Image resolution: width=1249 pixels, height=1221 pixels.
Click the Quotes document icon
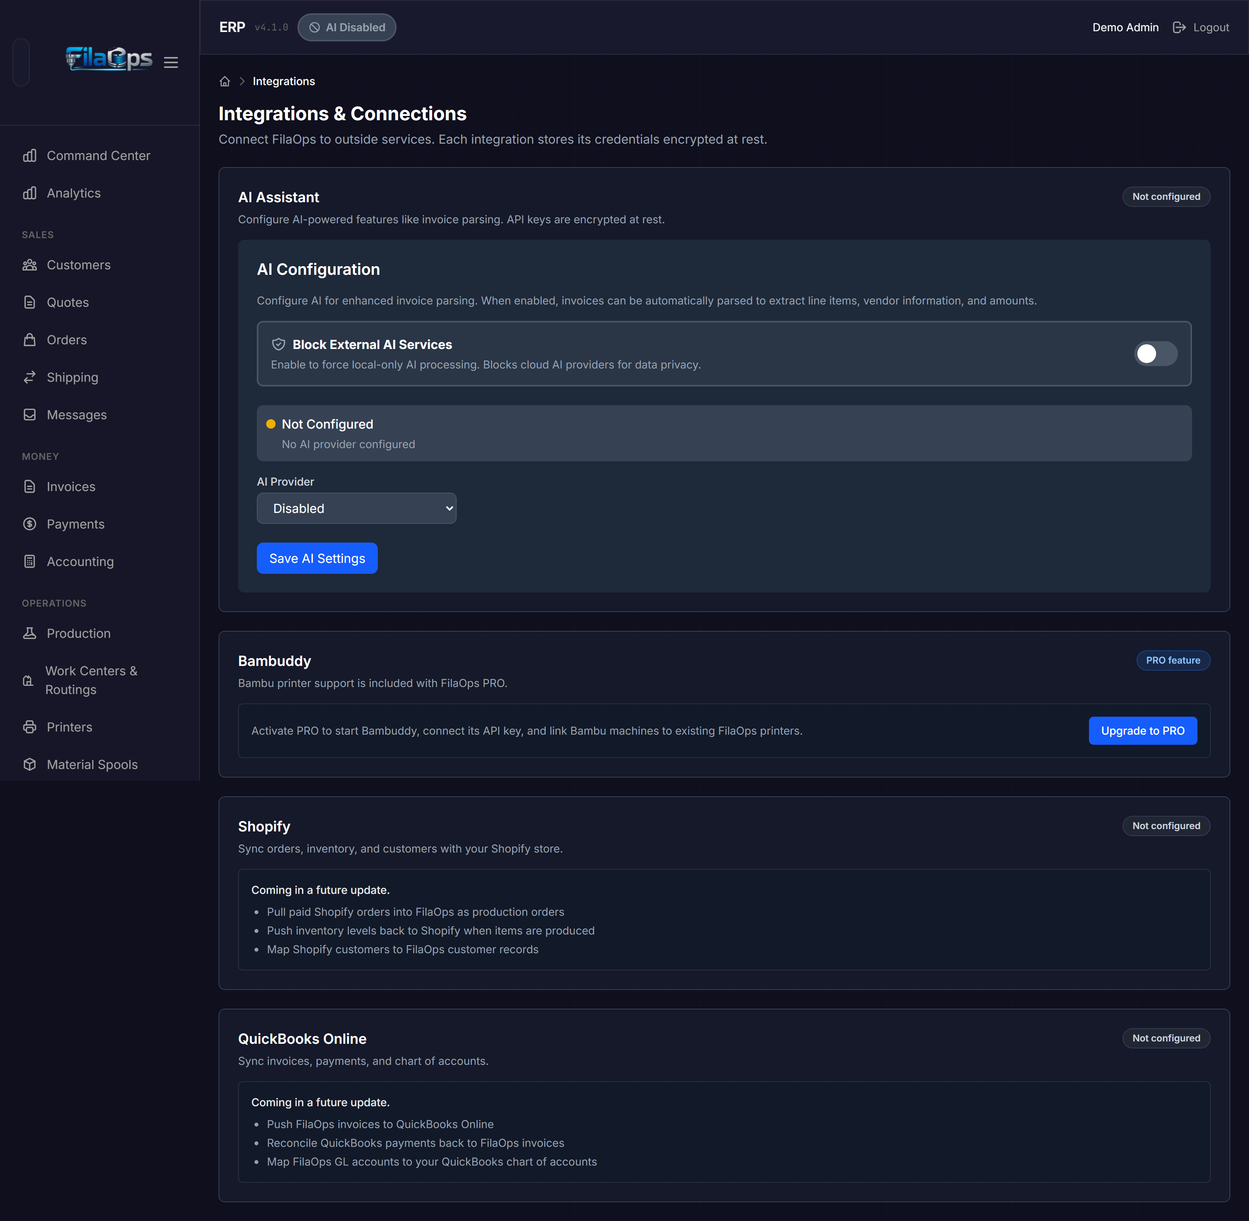click(x=30, y=302)
